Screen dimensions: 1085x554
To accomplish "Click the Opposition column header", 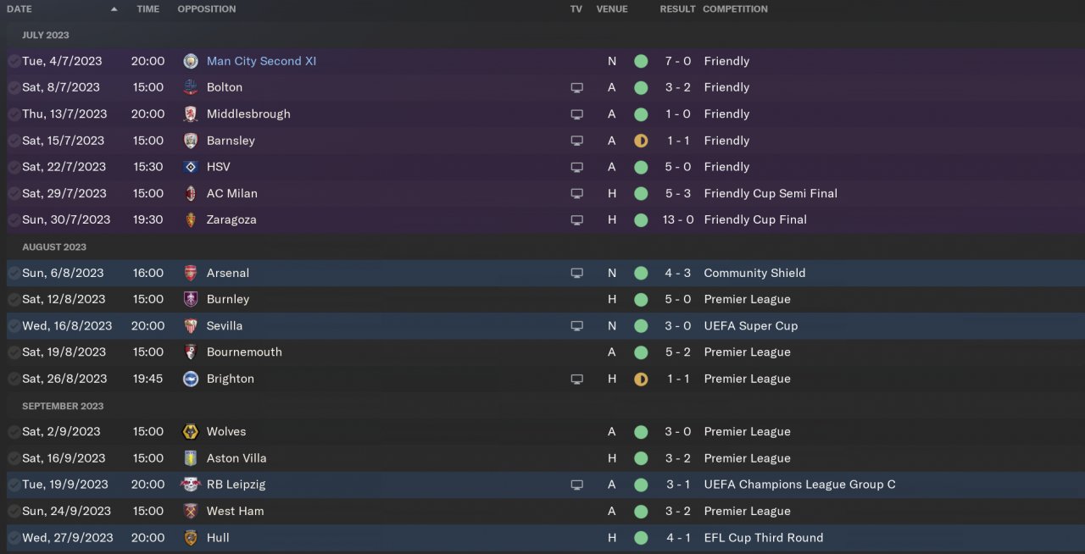I will pyautogui.click(x=207, y=9).
